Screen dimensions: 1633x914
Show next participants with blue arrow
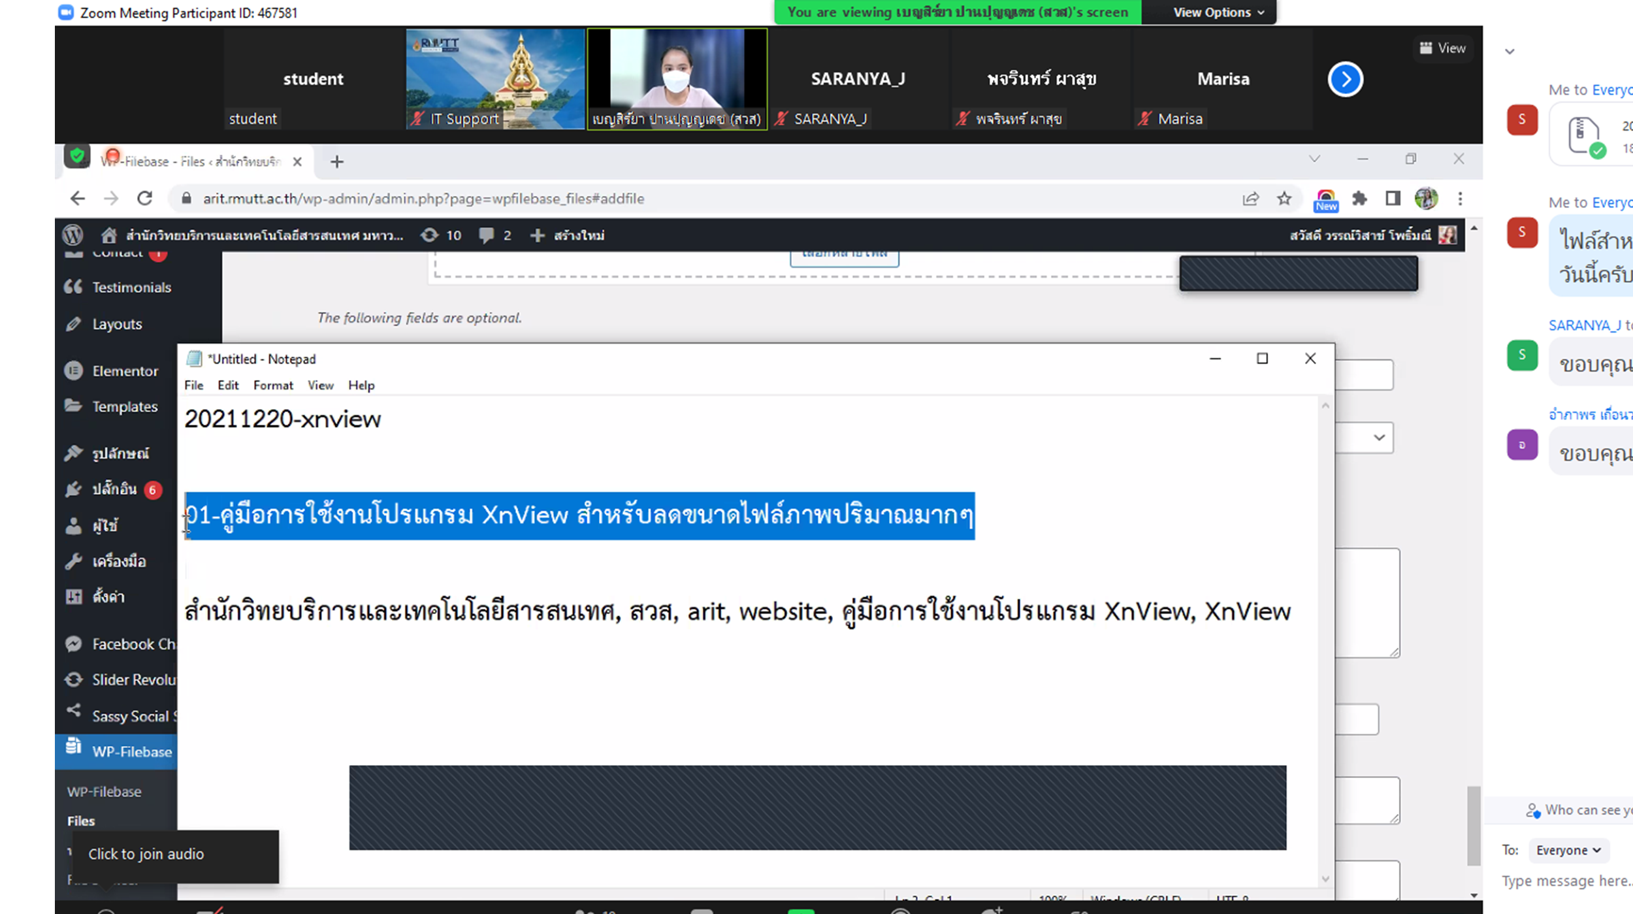pos(1346,79)
